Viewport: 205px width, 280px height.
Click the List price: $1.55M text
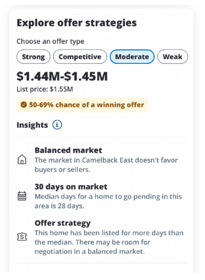pos(45,89)
